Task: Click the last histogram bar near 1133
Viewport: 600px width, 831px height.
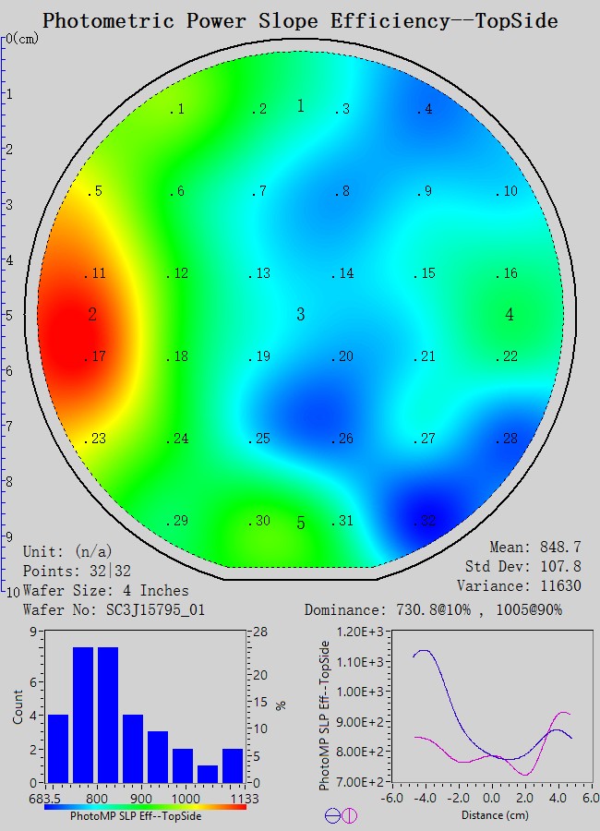Action: 233,765
